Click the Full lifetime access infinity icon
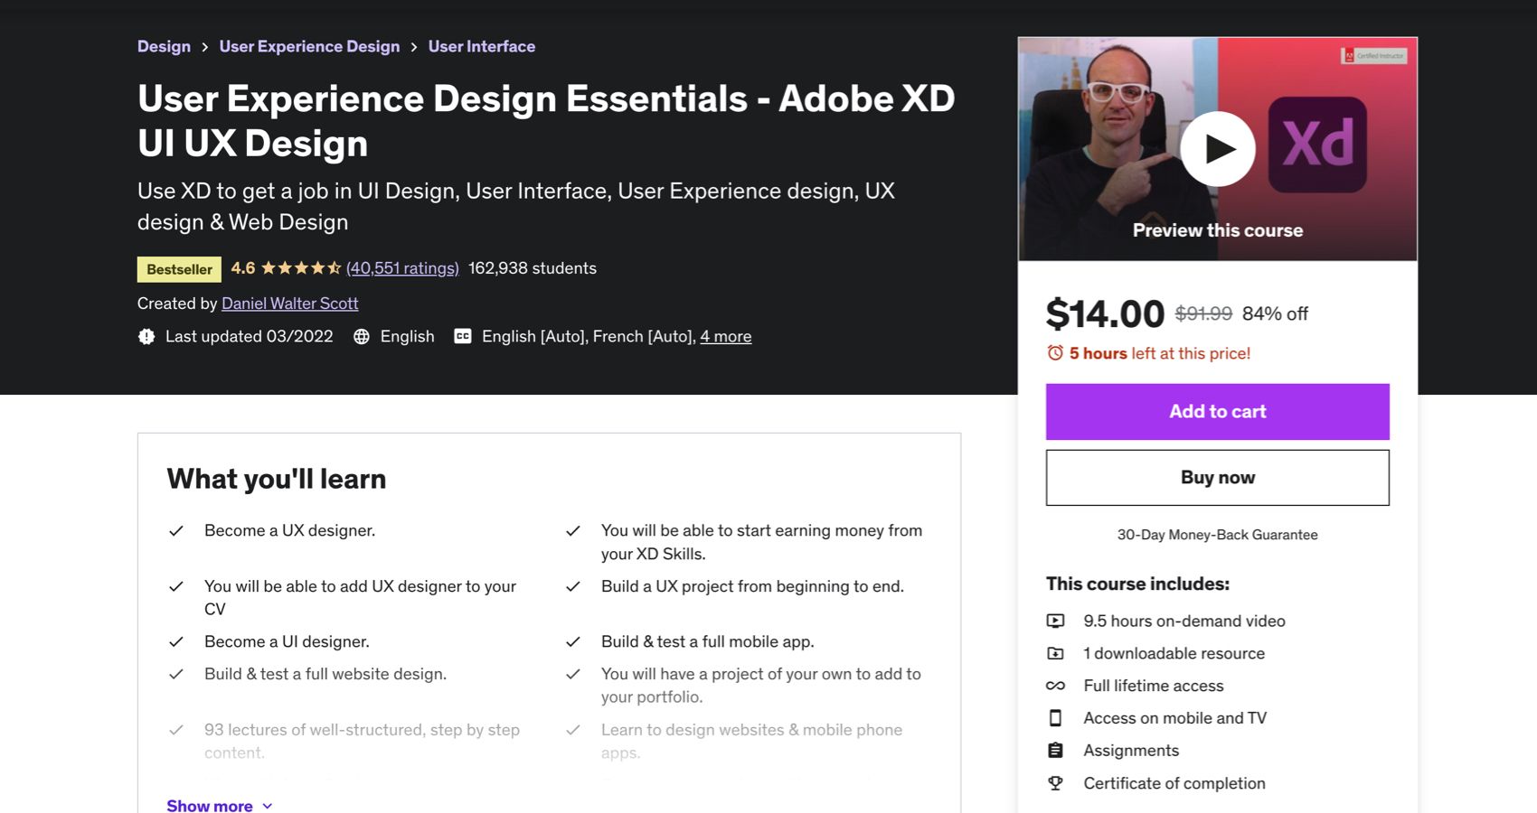Viewport: 1537px width, 813px height. (1055, 686)
